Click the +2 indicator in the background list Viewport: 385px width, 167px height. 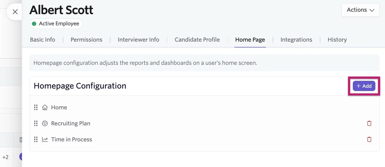tap(5, 157)
